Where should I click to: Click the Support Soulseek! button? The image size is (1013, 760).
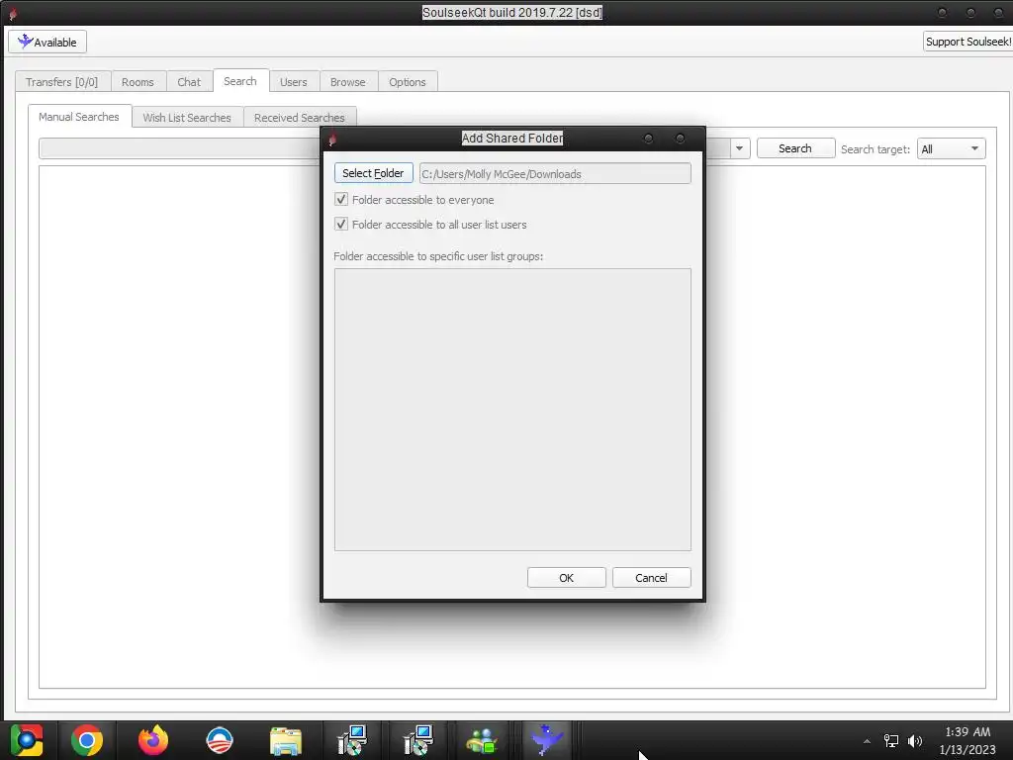967,42
